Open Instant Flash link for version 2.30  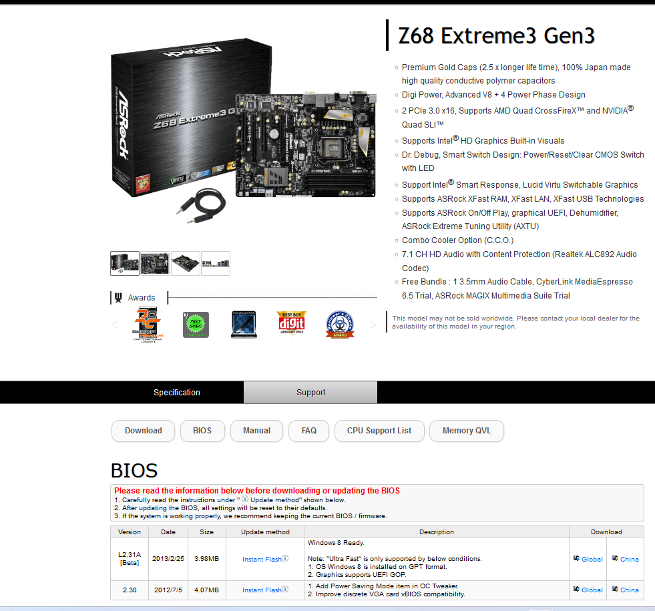click(262, 590)
